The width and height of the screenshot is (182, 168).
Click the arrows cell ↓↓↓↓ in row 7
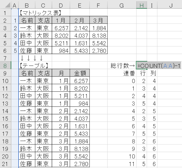27,58
